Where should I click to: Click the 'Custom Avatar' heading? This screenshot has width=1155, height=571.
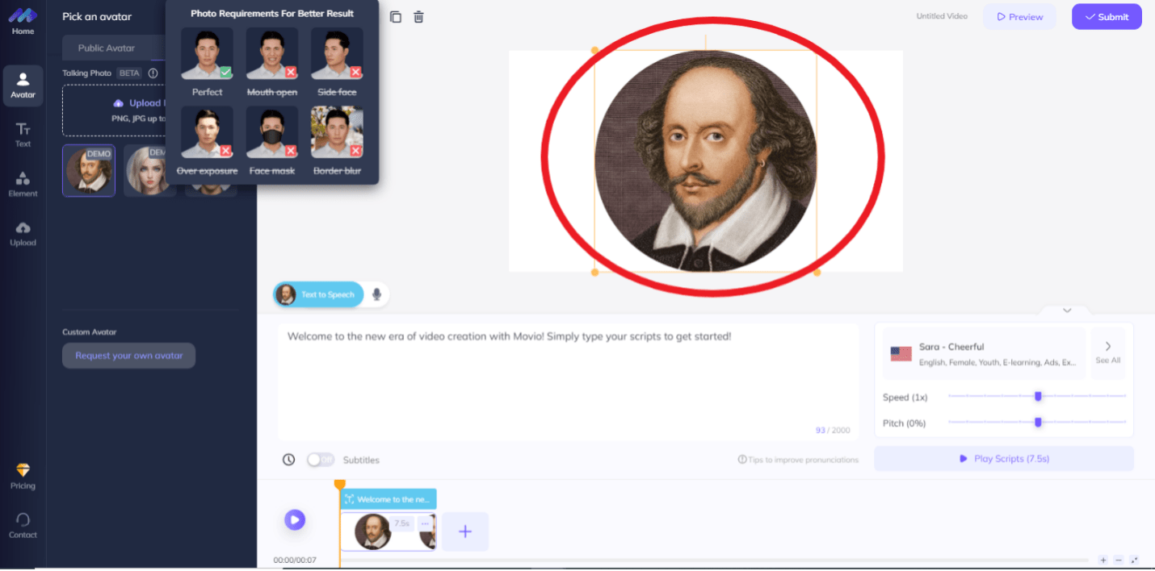(x=90, y=332)
